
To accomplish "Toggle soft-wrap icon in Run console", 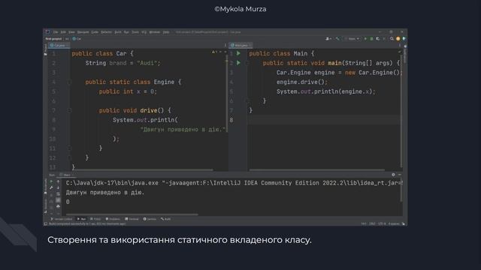I will tap(58, 194).
